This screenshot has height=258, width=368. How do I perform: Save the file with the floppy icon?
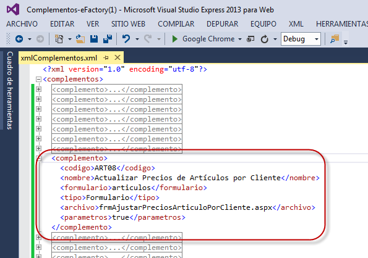[94, 39]
